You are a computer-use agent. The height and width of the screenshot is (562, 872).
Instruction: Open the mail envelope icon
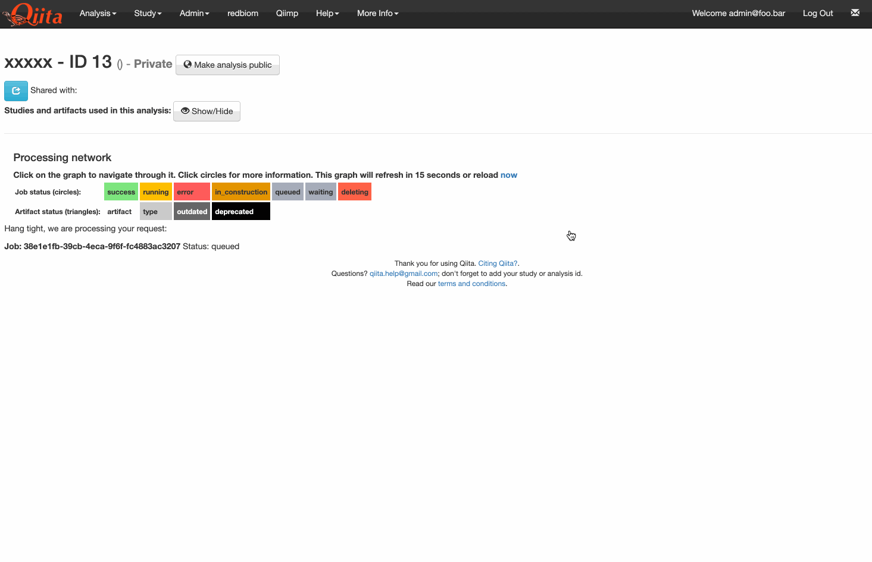[x=855, y=12]
